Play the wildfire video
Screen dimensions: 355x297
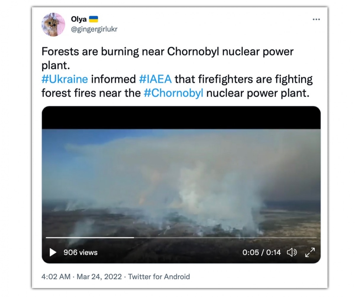pos(53,252)
